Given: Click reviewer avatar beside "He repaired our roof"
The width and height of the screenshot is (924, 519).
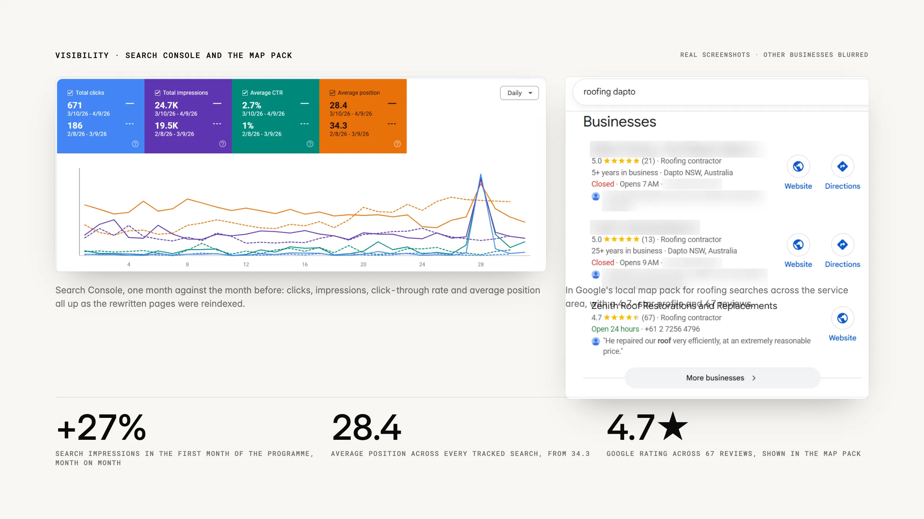Looking at the screenshot, I should click(x=596, y=341).
